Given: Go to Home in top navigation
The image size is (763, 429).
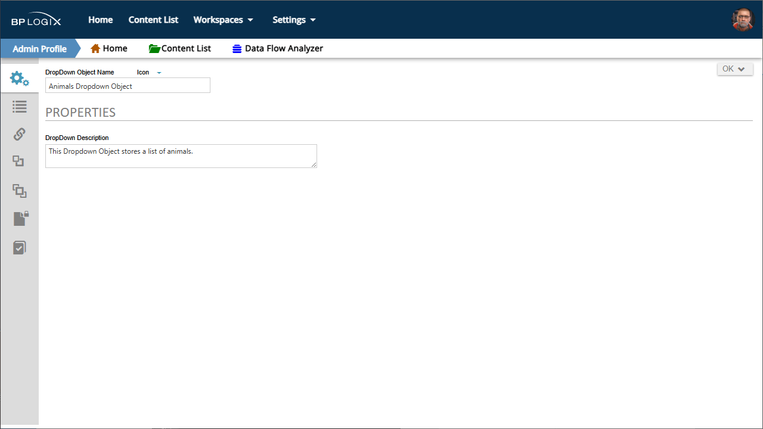Looking at the screenshot, I should pos(101,20).
